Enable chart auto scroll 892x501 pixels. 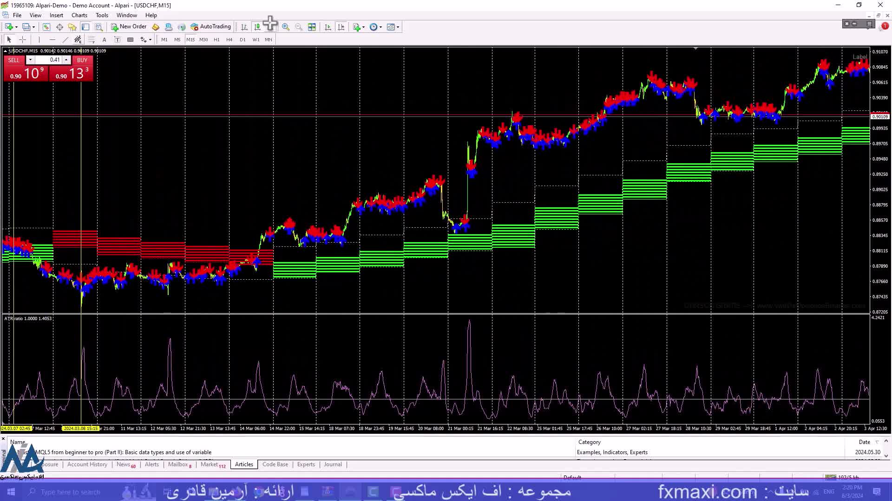(328, 27)
